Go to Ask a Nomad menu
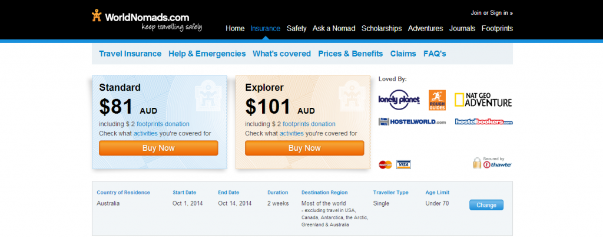The height and width of the screenshot is (238, 603). pyautogui.click(x=334, y=28)
